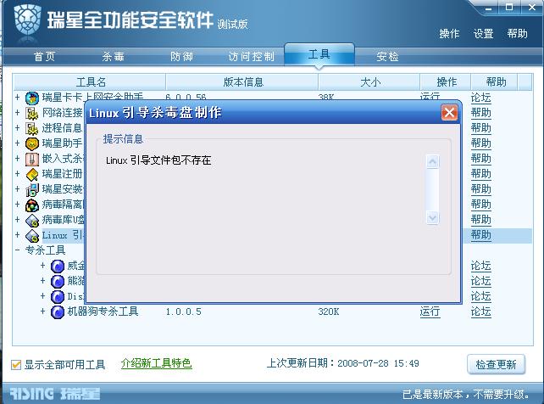544x404 pixels.
Task: Open the top-right 帮助 menu
Action: pyautogui.click(x=517, y=34)
